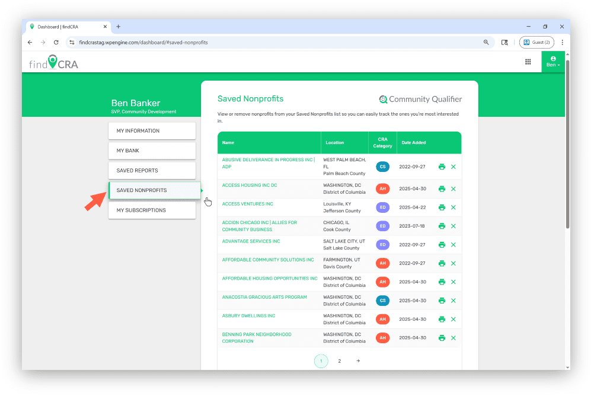Select SAVED NONPROFITS menu item
This screenshot has width=594, height=396.
(x=155, y=190)
